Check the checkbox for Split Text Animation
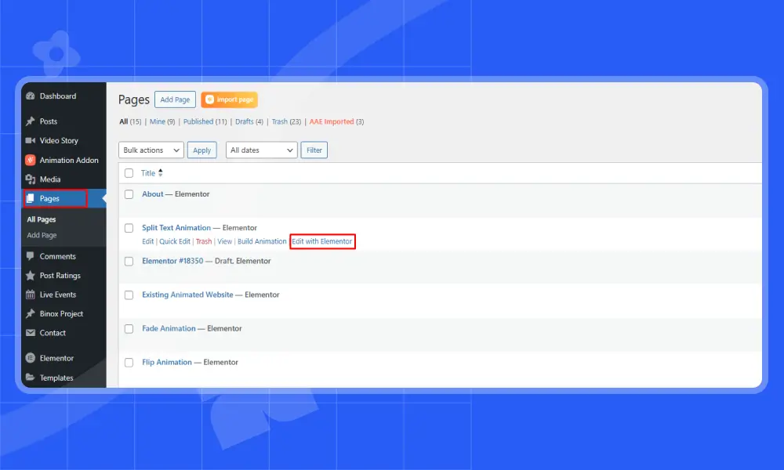 coord(129,228)
